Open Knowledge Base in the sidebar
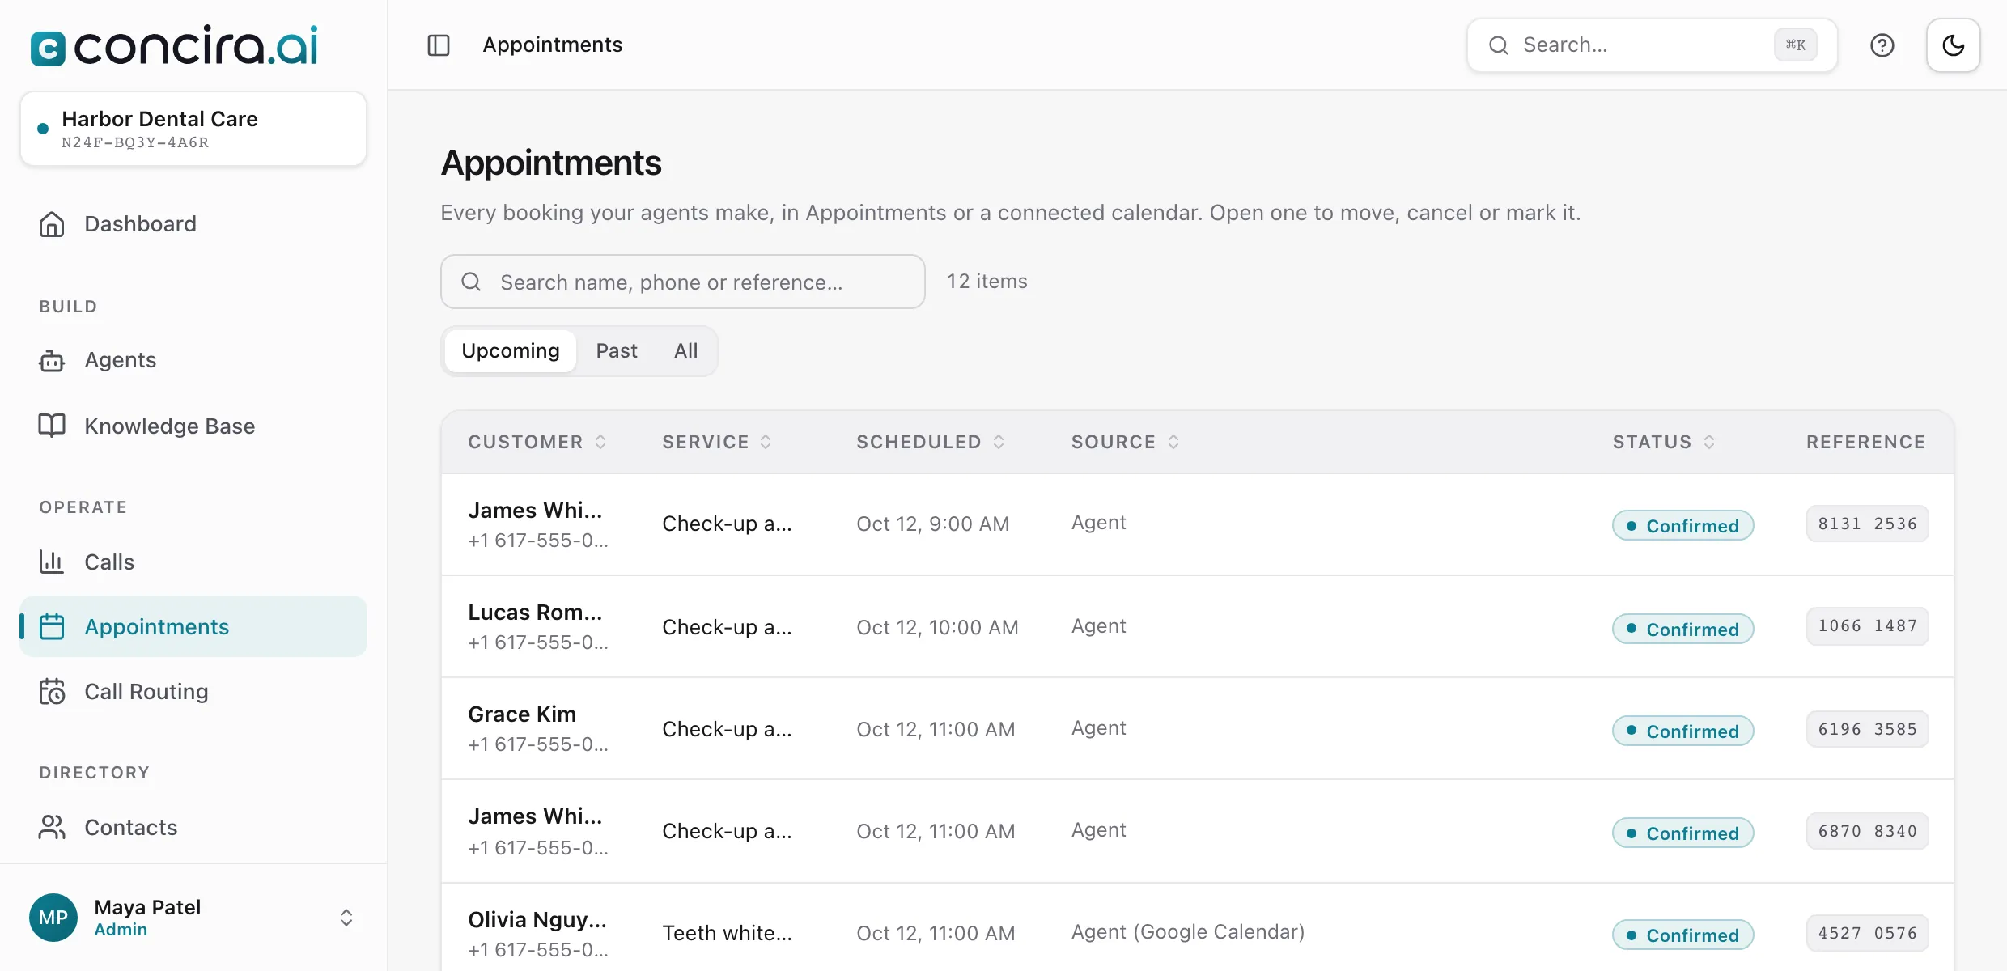The width and height of the screenshot is (2007, 971). click(193, 426)
